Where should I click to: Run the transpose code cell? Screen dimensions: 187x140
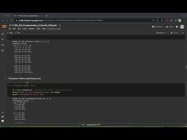[x=9, y=86]
